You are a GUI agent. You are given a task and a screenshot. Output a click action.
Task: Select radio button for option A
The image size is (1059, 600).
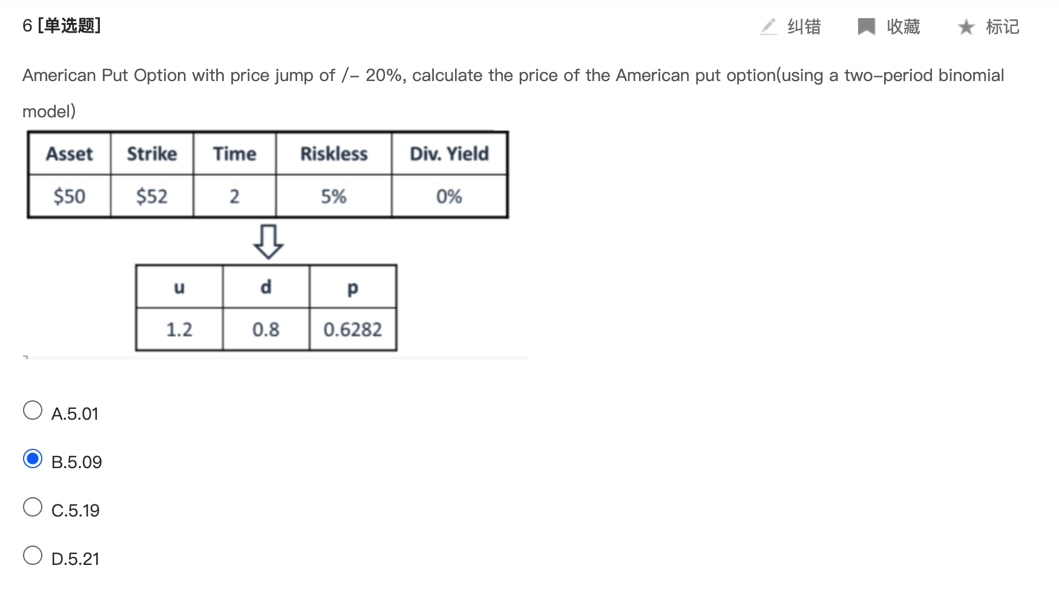click(x=33, y=411)
